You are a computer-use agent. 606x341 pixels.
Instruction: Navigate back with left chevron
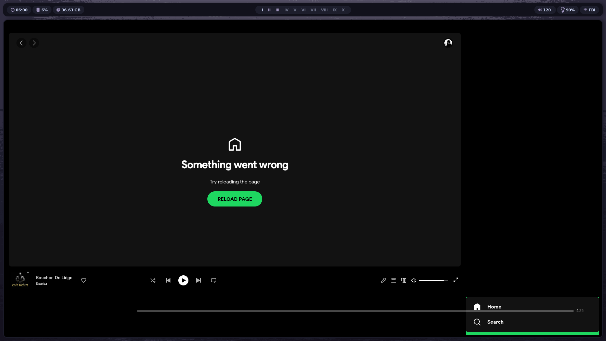21,43
